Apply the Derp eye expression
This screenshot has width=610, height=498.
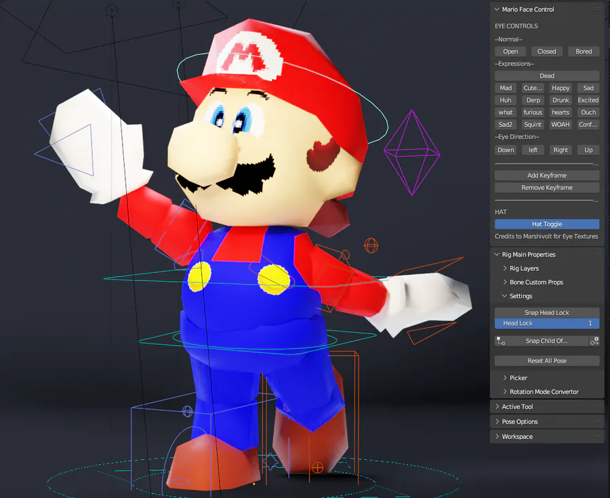click(x=533, y=100)
